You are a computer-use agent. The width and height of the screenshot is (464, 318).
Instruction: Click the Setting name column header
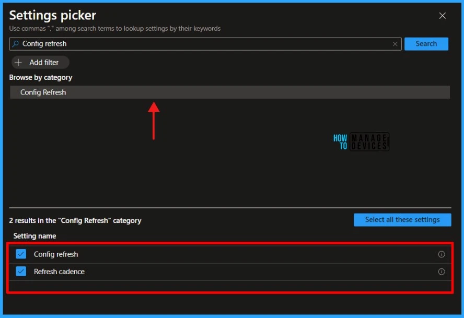point(34,236)
